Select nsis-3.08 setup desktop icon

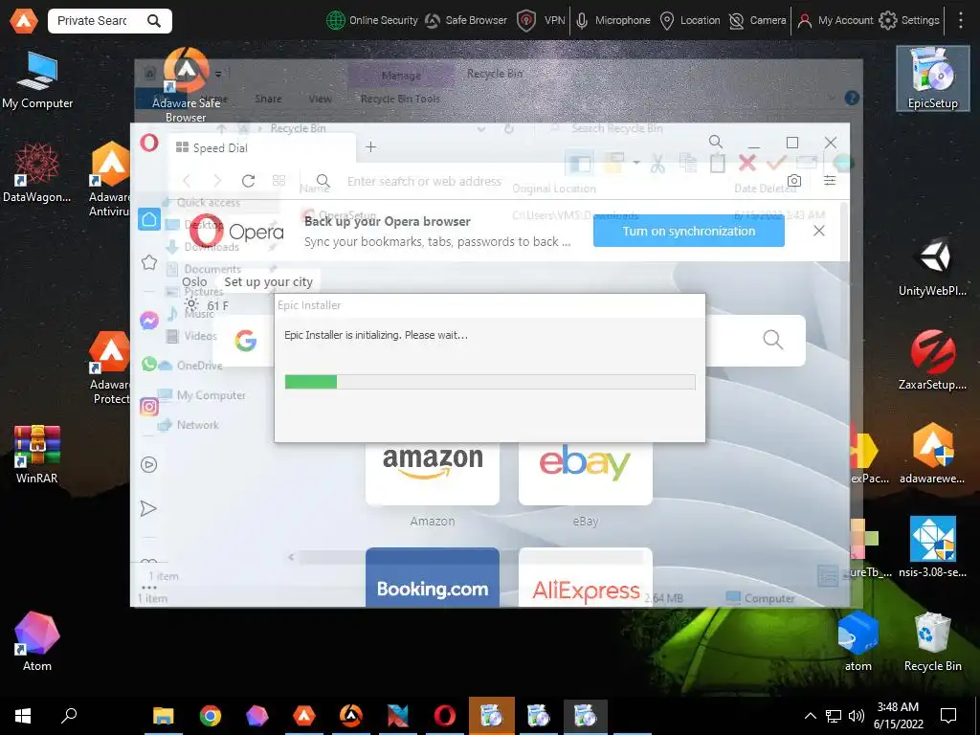(x=932, y=546)
